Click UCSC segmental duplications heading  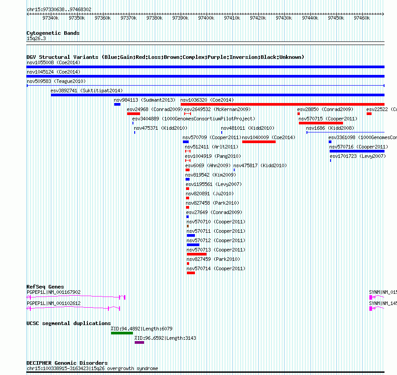pos(69,323)
